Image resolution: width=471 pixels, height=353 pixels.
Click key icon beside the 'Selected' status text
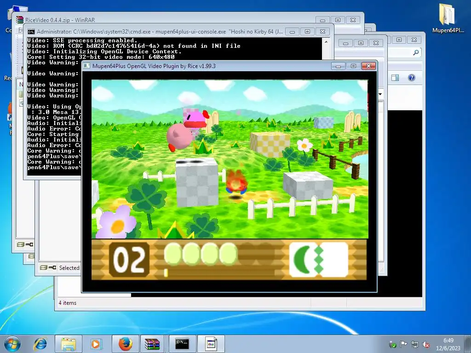pos(52,268)
